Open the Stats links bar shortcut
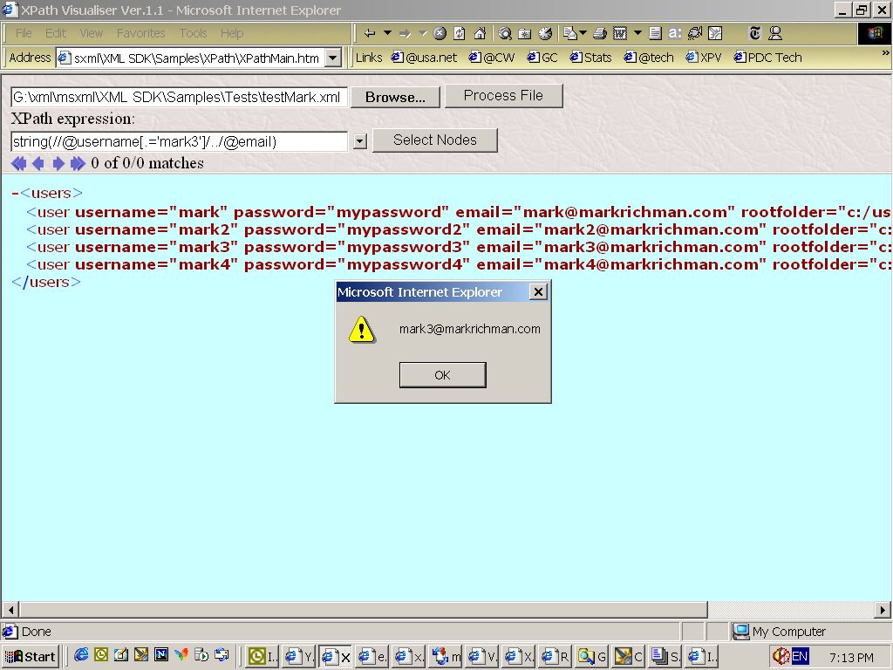 [x=590, y=58]
